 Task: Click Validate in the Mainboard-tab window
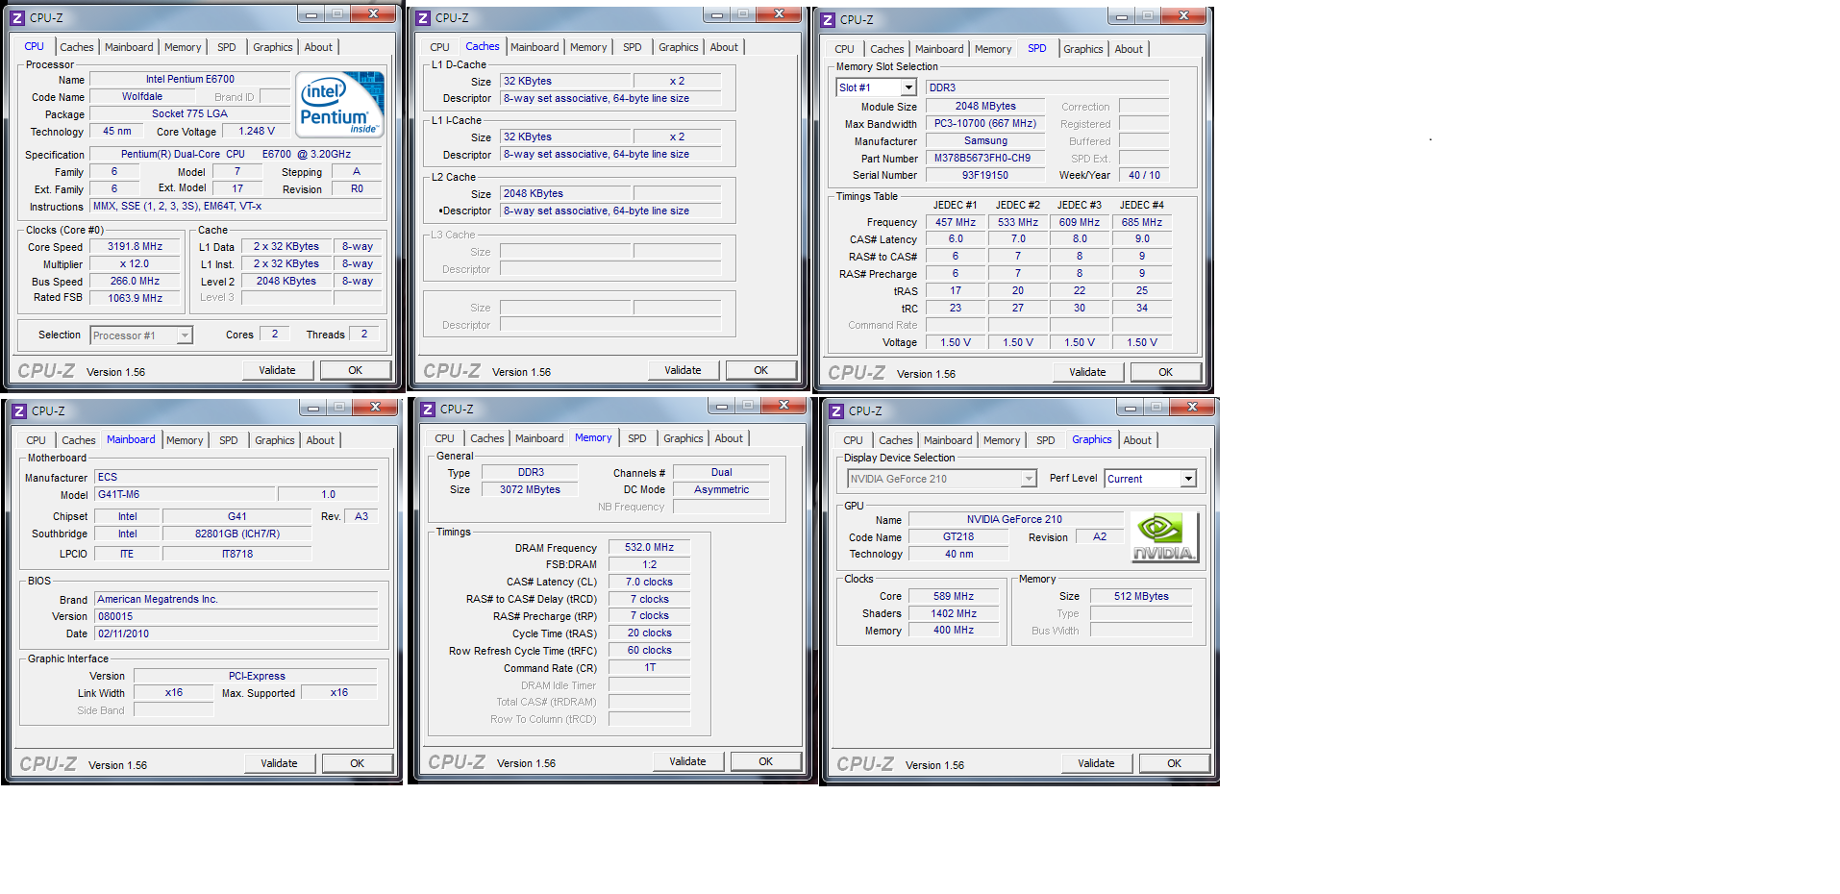(x=280, y=763)
